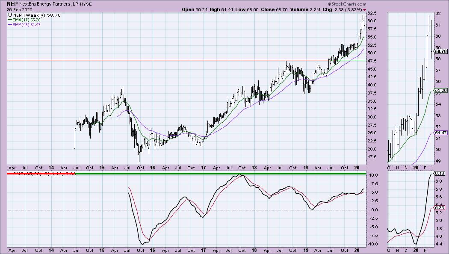The width and height of the screenshot is (449, 254).
Task: Click the 17.5 price axis label on the main chart
Action: (372, 157)
